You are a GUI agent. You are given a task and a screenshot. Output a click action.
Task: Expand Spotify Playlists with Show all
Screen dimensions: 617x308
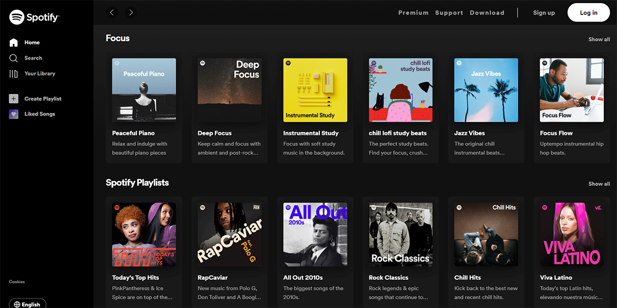[x=599, y=184]
